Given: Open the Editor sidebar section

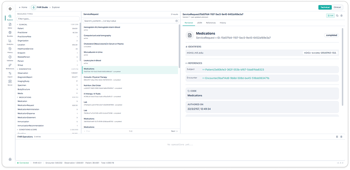Looking at the screenshot, I should coord(10,25).
